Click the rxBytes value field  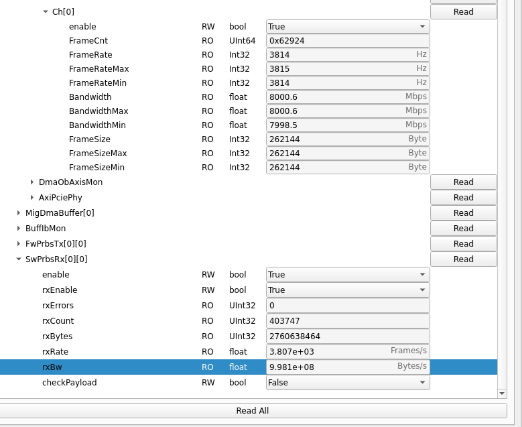[x=347, y=337]
